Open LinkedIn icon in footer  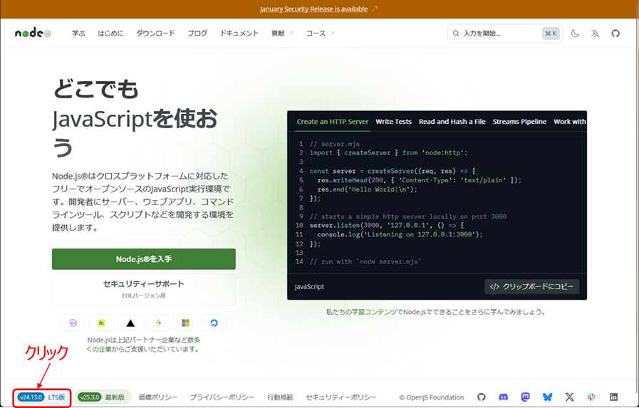click(x=613, y=397)
